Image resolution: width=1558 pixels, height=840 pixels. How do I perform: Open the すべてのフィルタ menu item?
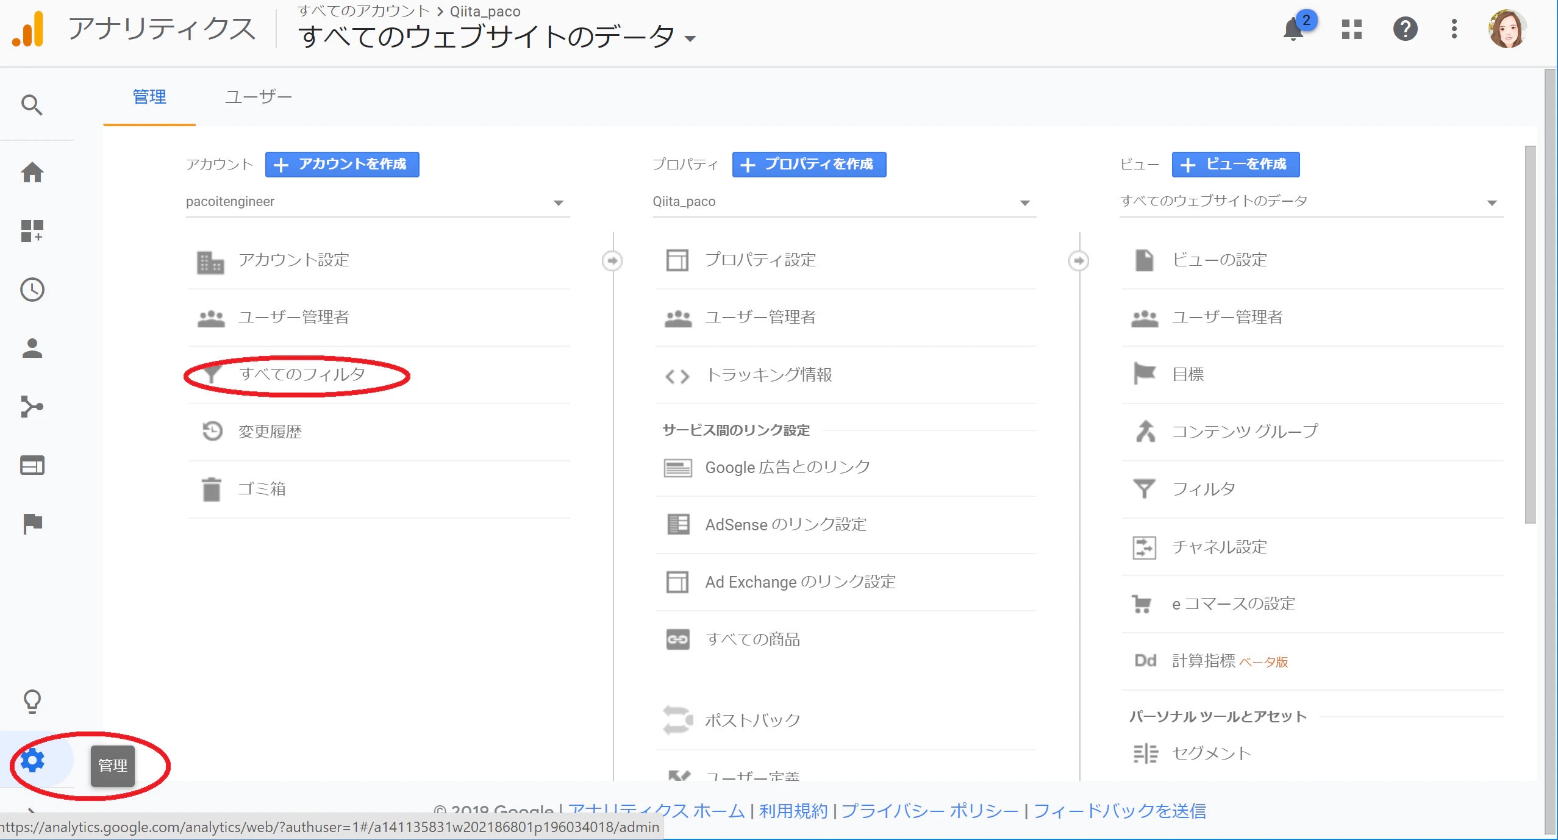(x=379, y=374)
